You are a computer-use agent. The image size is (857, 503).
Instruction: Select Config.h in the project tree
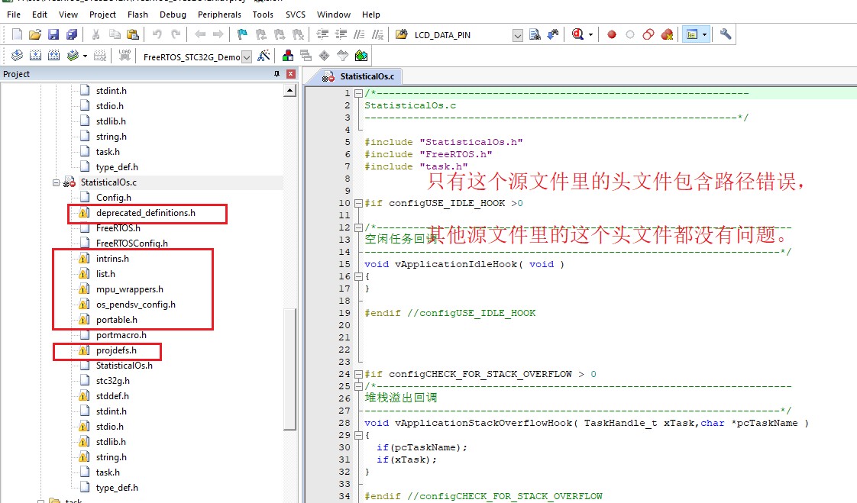coord(113,198)
